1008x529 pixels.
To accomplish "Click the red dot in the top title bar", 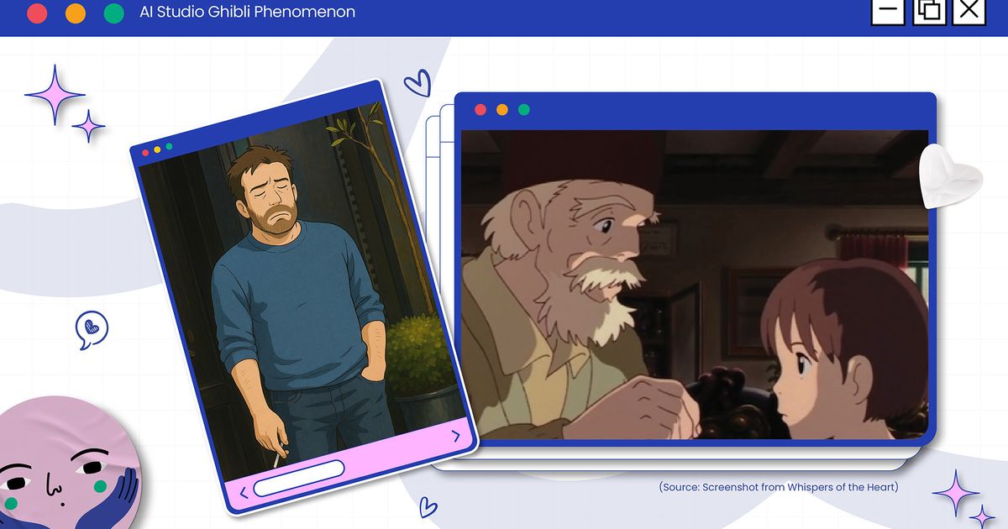I will pos(37,13).
